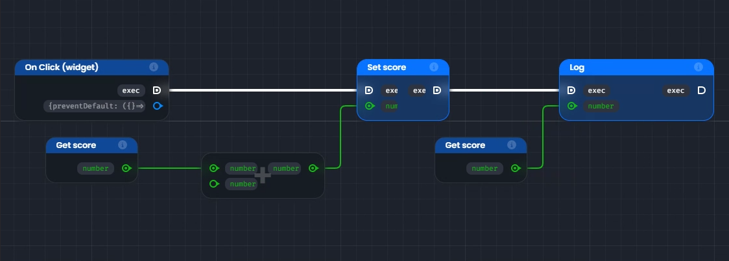Select green wire from add node to Set score
Image resolution: width=729 pixels, height=261 pixels.
pos(341,137)
